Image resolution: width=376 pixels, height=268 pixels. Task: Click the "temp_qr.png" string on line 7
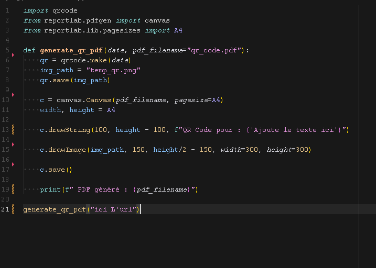pos(113,70)
